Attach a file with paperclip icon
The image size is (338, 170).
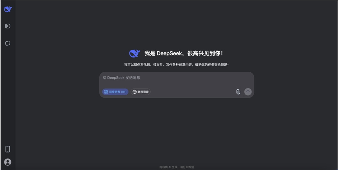pos(238,92)
